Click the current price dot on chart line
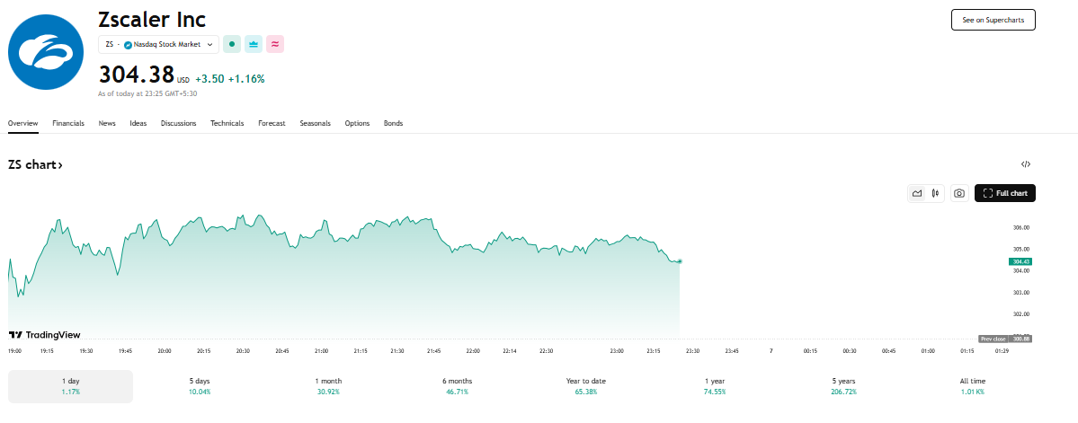The height and width of the screenshot is (423, 1078). [679, 261]
